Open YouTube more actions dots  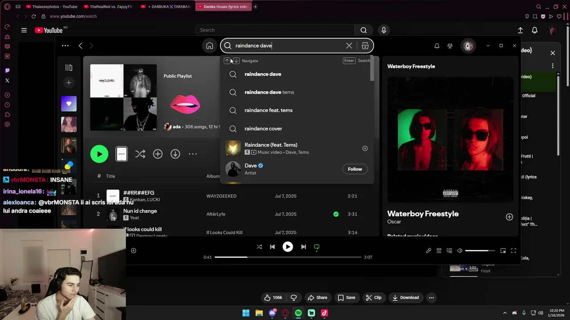[431, 298]
